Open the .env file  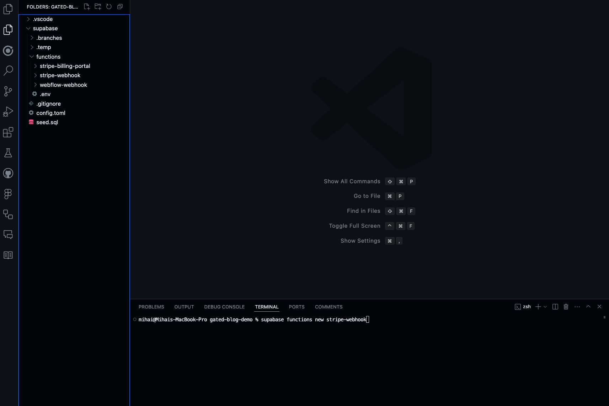click(x=74, y=94)
